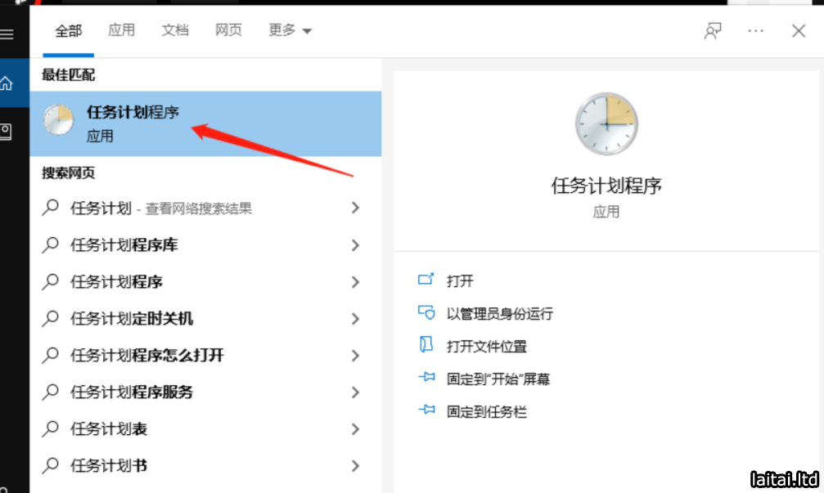The height and width of the screenshot is (493, 824).
Task: Click the home icon on left sidebar
Action: [x=7, y=83]
